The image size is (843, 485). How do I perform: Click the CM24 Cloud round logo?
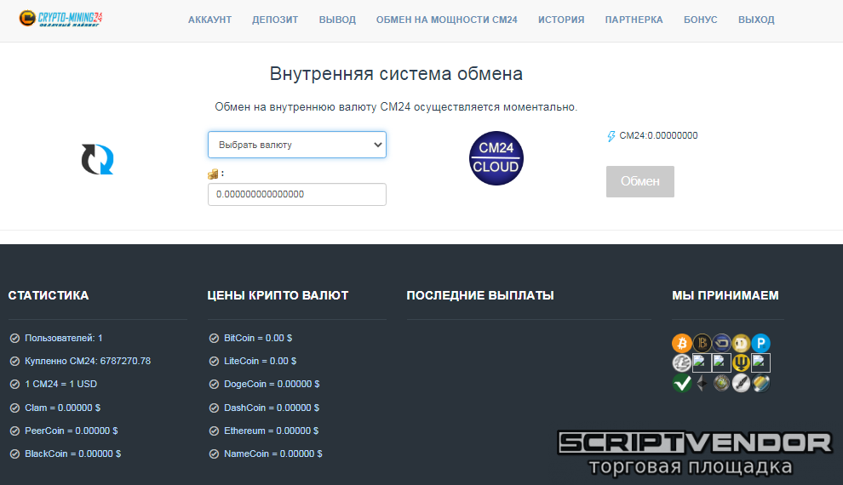tap(496, 158)
